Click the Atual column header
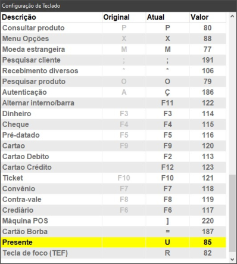237x264 pixels. [167, 17]
